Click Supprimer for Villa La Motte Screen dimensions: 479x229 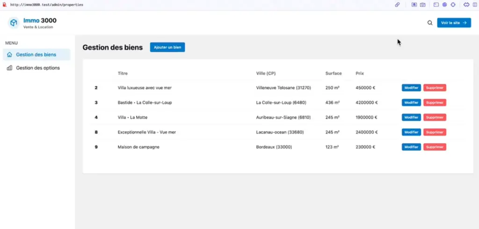(435, 117)
